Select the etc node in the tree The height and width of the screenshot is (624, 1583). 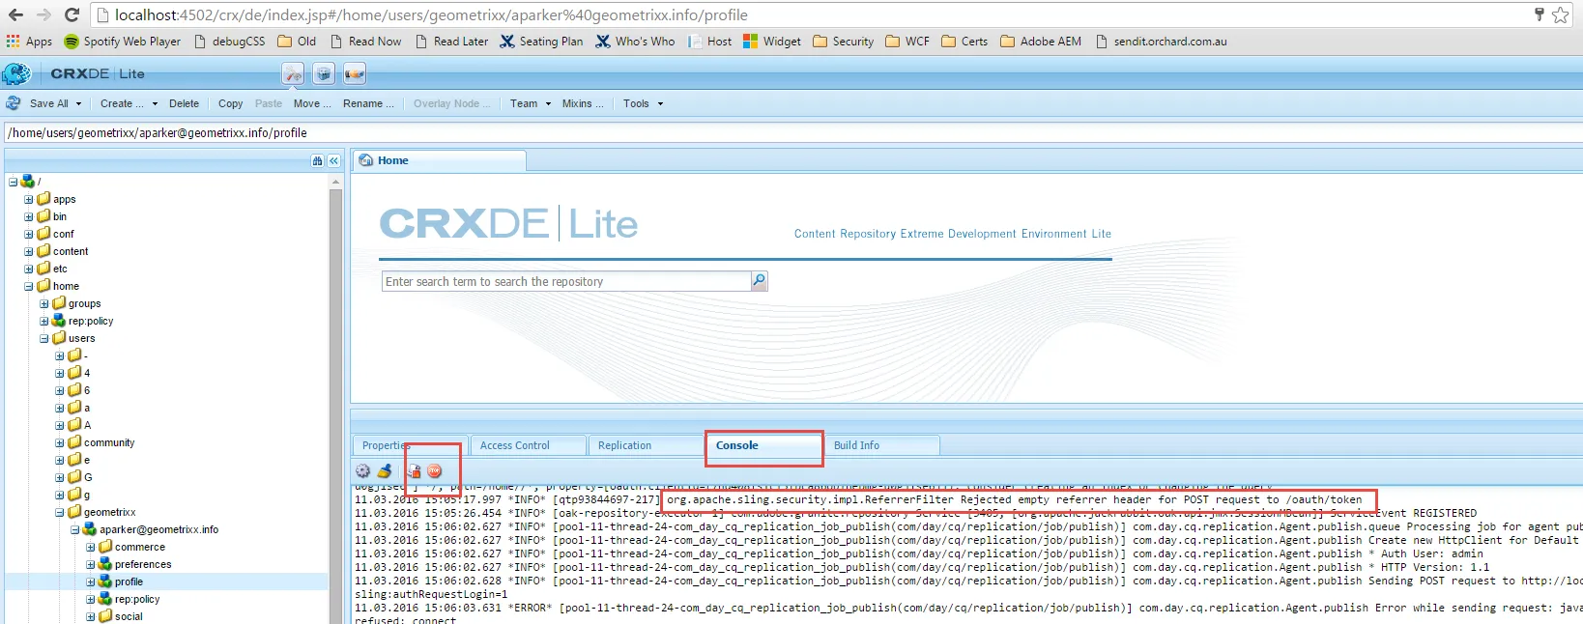click(60, 269)
